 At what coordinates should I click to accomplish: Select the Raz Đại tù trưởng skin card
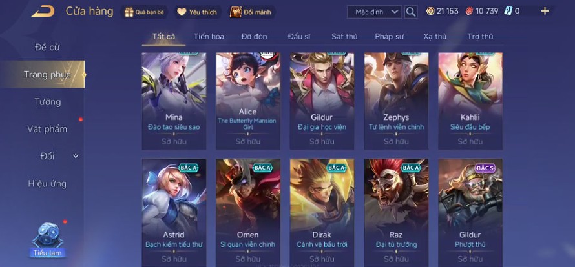point(396,213)
